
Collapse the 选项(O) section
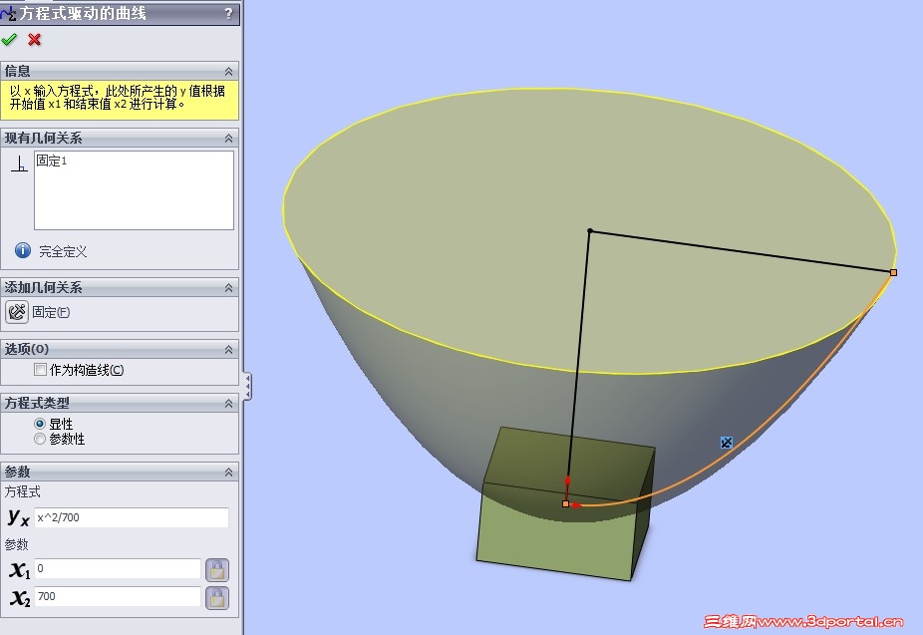click(228, 350)
